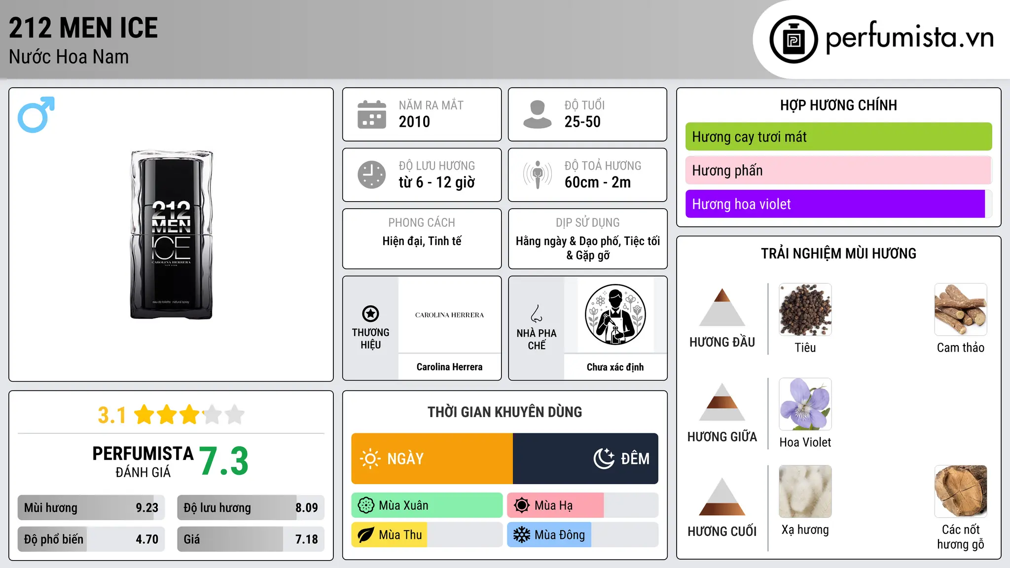Click the HƯƠNG ĐẦU pyramid icon
The width and height of the screenshot is (1010, 568).
pos(722,307)
